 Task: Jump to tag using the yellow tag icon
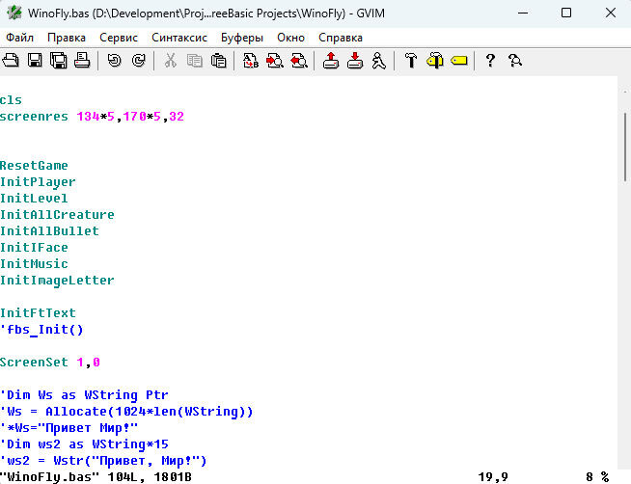click(x=458, y=61)
